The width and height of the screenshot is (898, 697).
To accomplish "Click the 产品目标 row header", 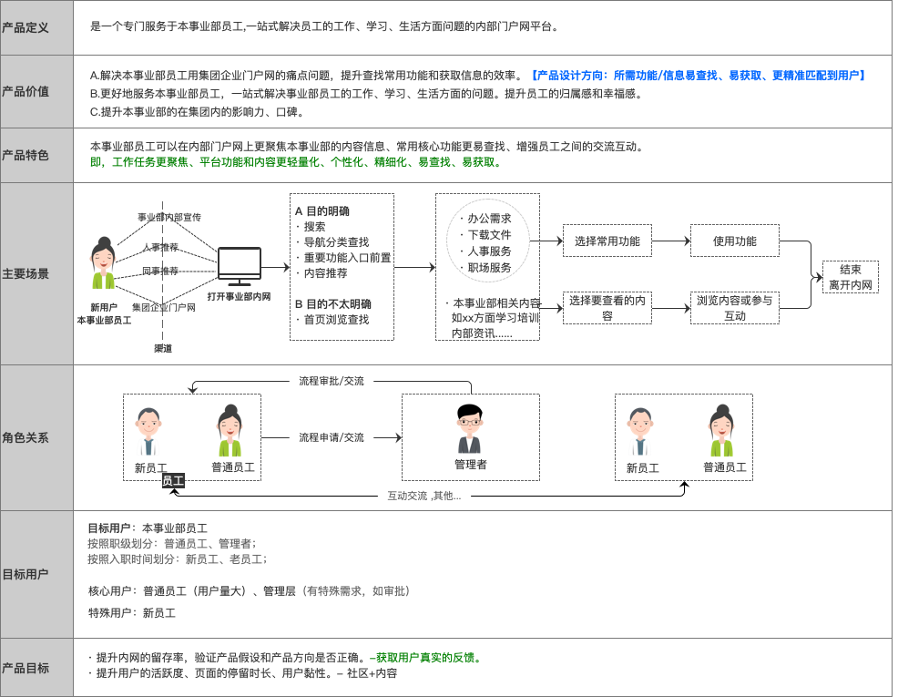I will 36,668.
